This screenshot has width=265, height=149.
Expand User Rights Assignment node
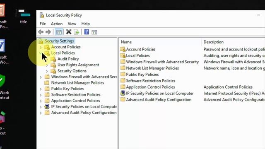coord(47,65)
